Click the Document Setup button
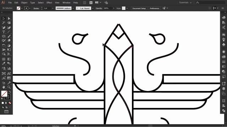This screenshot has height=127, width=227. click(139, 8)
